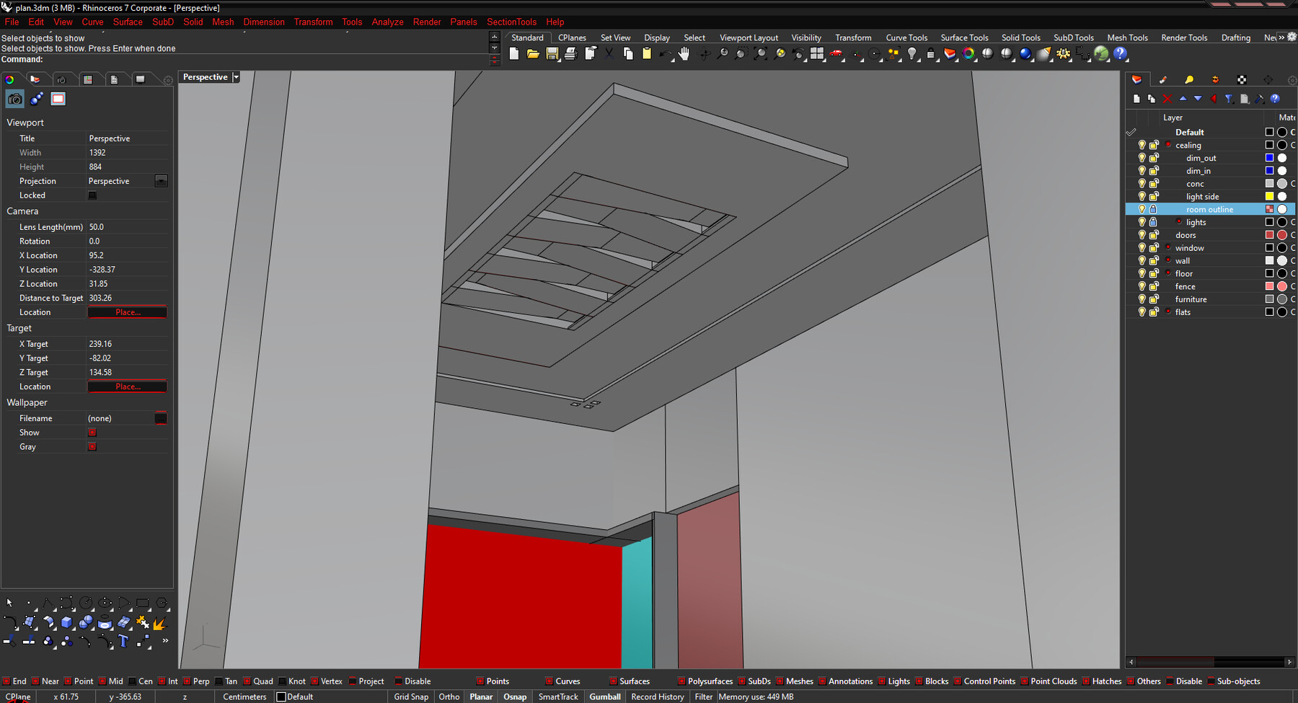Open the Zoom Extents tool
The width and height of the screenshot is (1298, 703).
click(759, 53)
